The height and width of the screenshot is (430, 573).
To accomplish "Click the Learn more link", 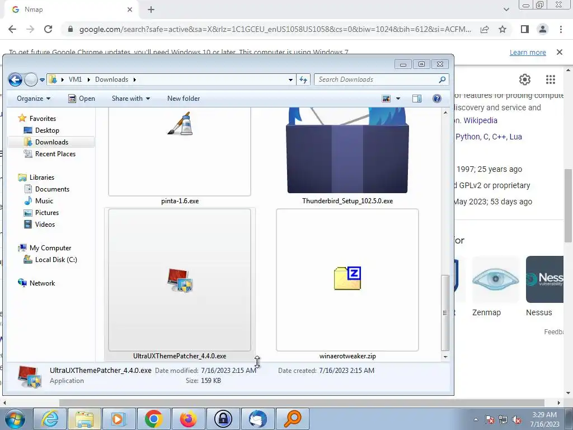I will click(x=528, y=52).
